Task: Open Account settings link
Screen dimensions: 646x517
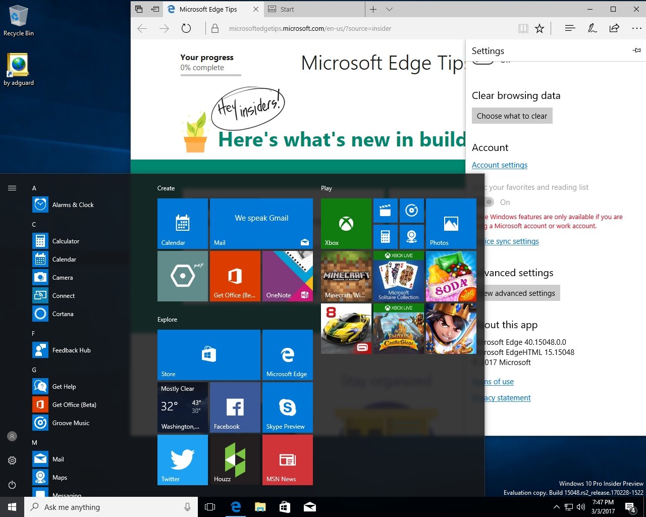Action: click(500, 165)
